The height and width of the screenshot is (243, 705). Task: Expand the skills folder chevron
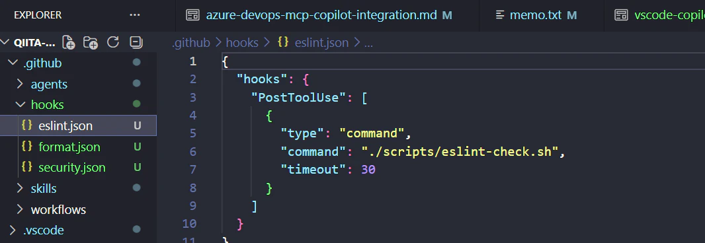coord(20,188)
